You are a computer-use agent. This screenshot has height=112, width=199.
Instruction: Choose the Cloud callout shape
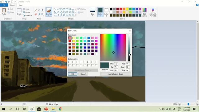pos(73,15)
